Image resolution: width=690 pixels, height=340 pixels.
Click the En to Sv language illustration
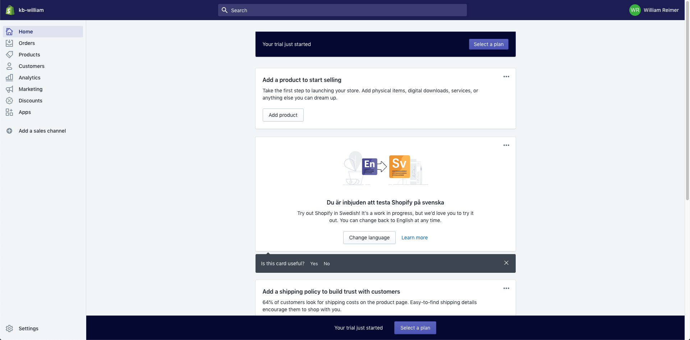[x=385, y=168]
